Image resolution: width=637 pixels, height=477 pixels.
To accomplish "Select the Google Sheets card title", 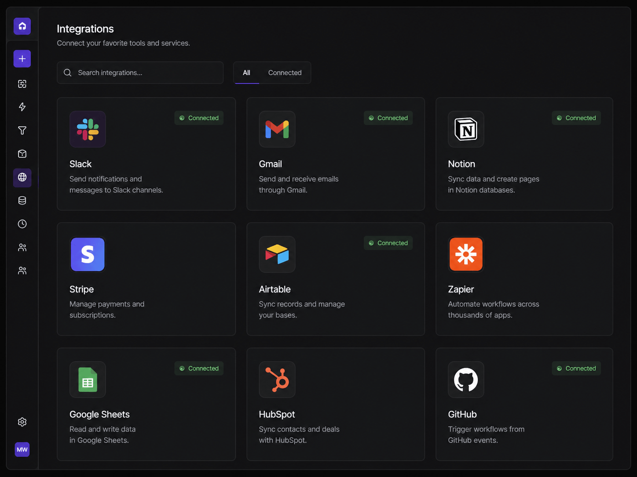I will coord(99,414).
